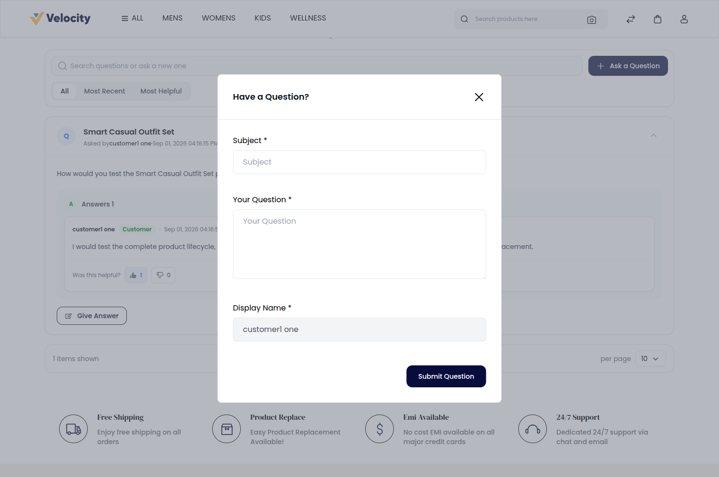Click the Emi Available dollar icon

tap(380, 429)
